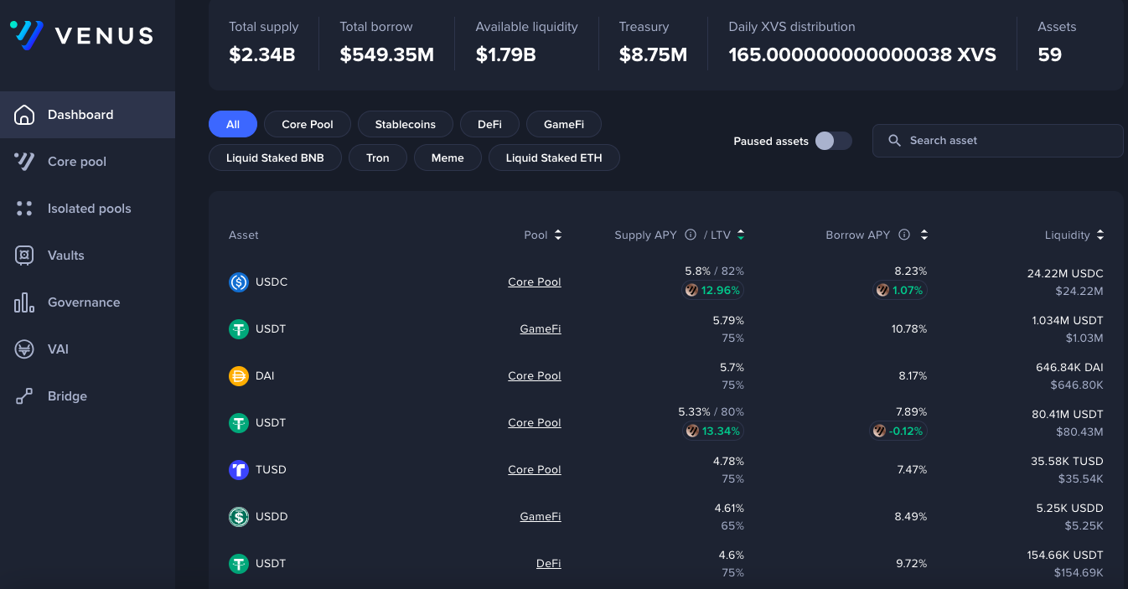Image resolution: width=1128 pixels, height=589 pixels.
Task: Click the VAI coin icon
Action: click(24, 349)
